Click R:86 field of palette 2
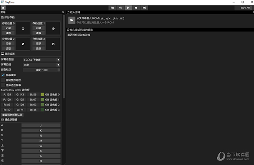The width and height of the screenshot is (254, 165). point(7,104)
